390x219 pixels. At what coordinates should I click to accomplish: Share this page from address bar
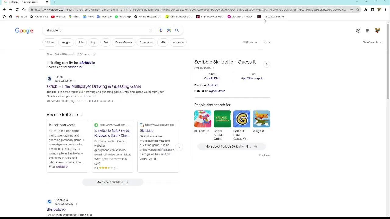click(351, 10)
